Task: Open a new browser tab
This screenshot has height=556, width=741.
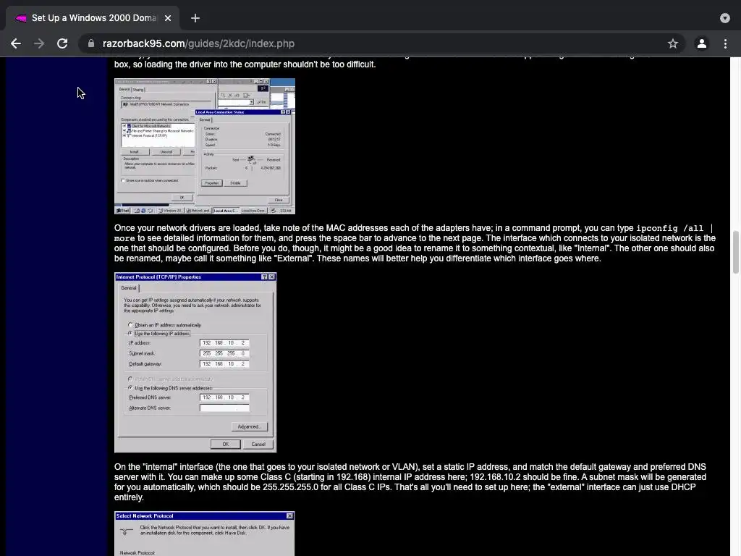Action: pyautogui.click(x=195, y=18)
